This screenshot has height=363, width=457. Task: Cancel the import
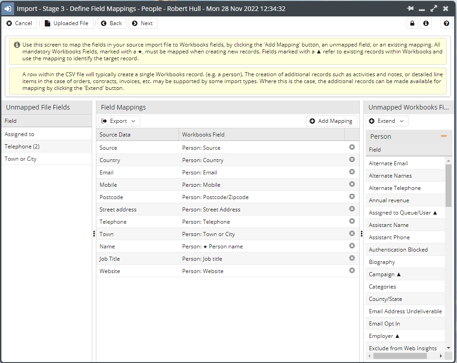[x=20, y=23]
